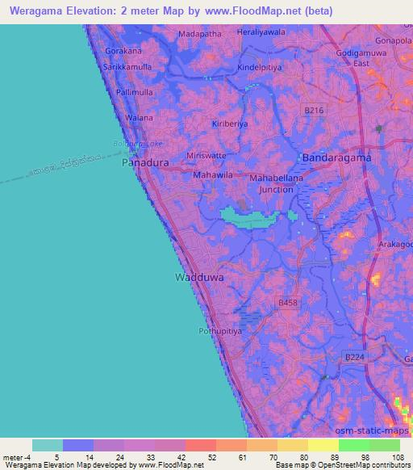
Task: Click the Bandaragama town label
Action: 336,157
